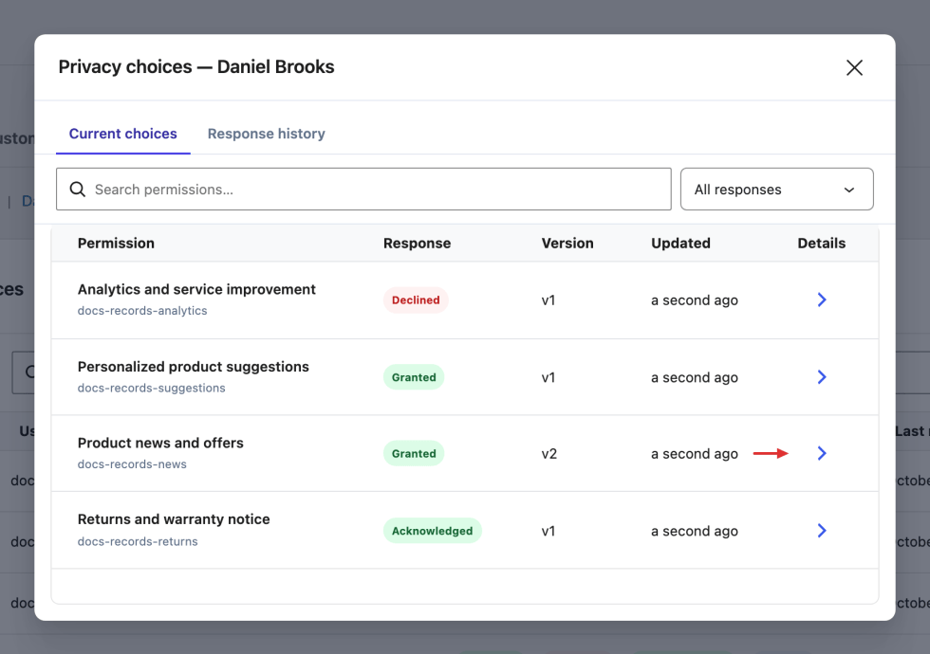Image resolution: width=930 pixels, height=654 pixels.
Task: Click the Search permissions input field
Action: pos(363,189)
